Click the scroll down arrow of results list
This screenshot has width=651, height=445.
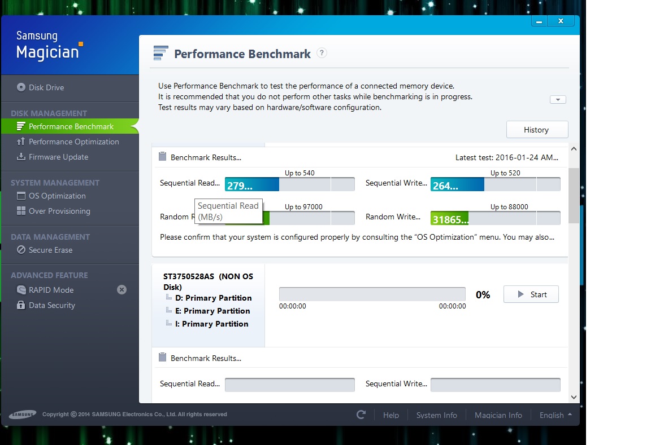574,397
